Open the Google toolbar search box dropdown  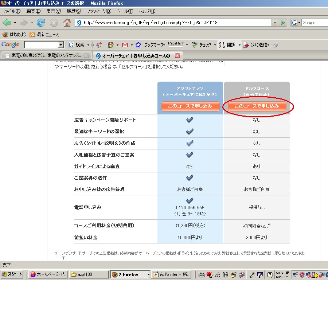(61, 44)
